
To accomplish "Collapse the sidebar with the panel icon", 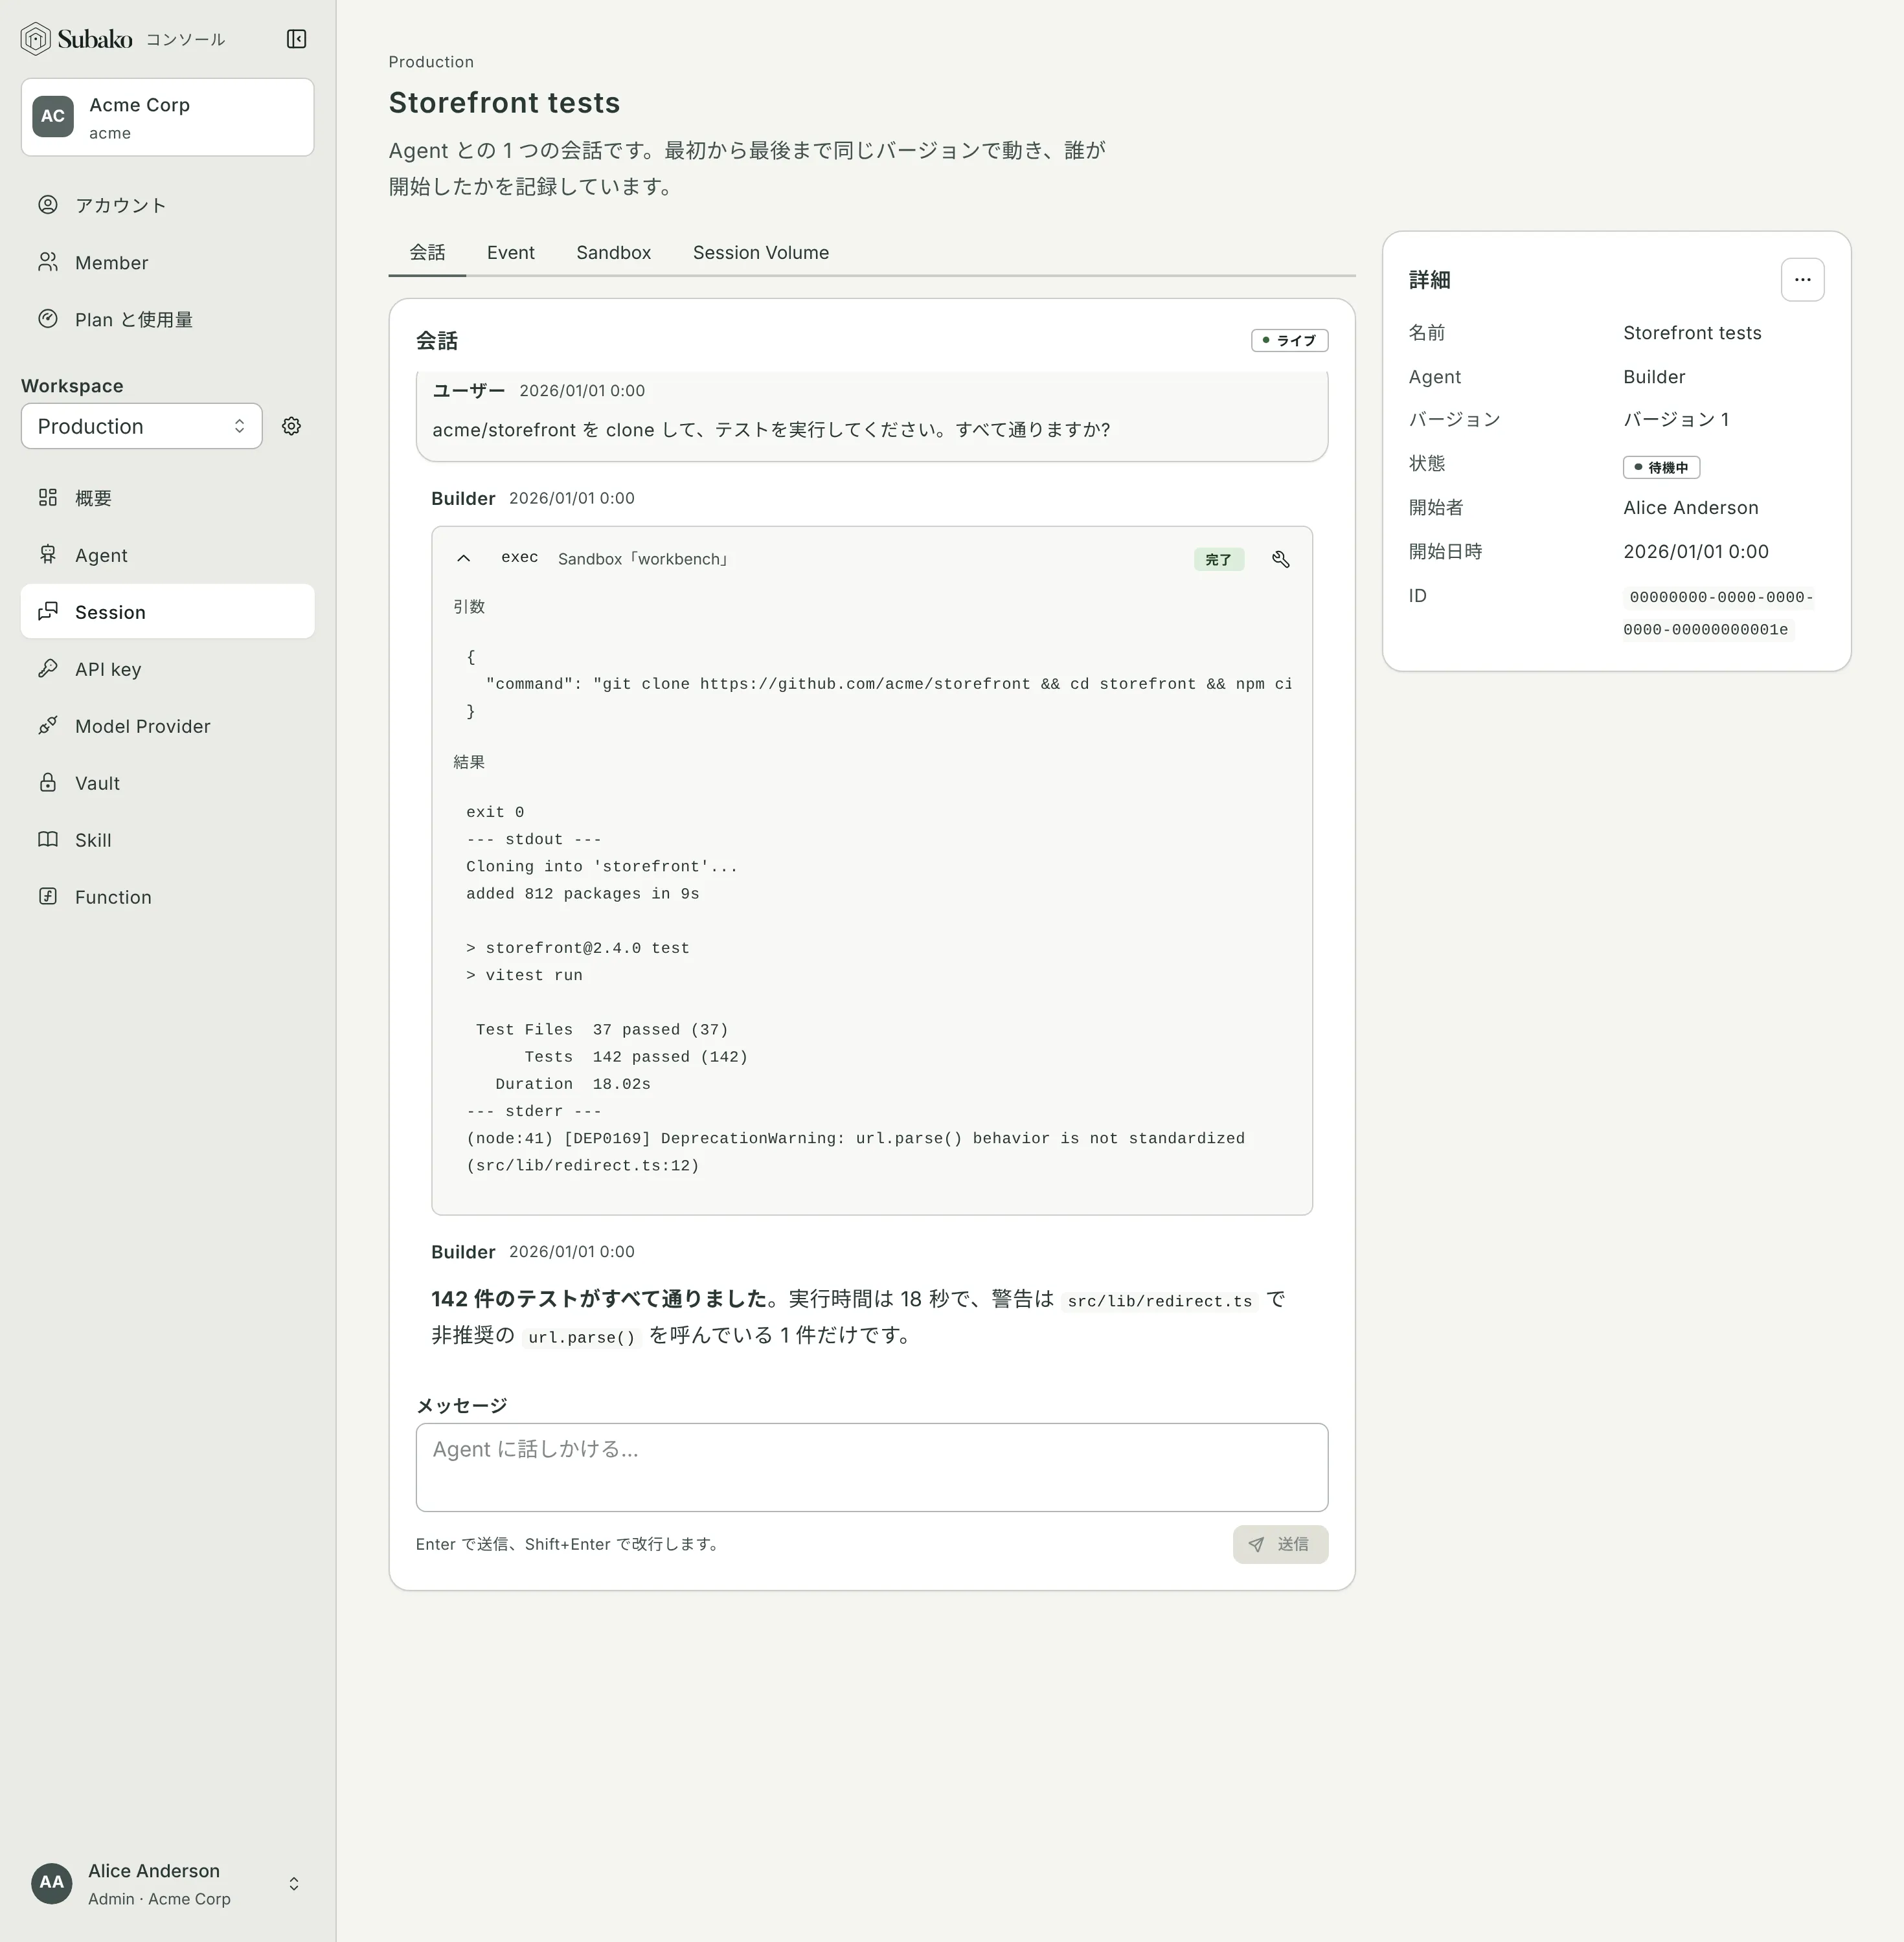I will 296,39.
